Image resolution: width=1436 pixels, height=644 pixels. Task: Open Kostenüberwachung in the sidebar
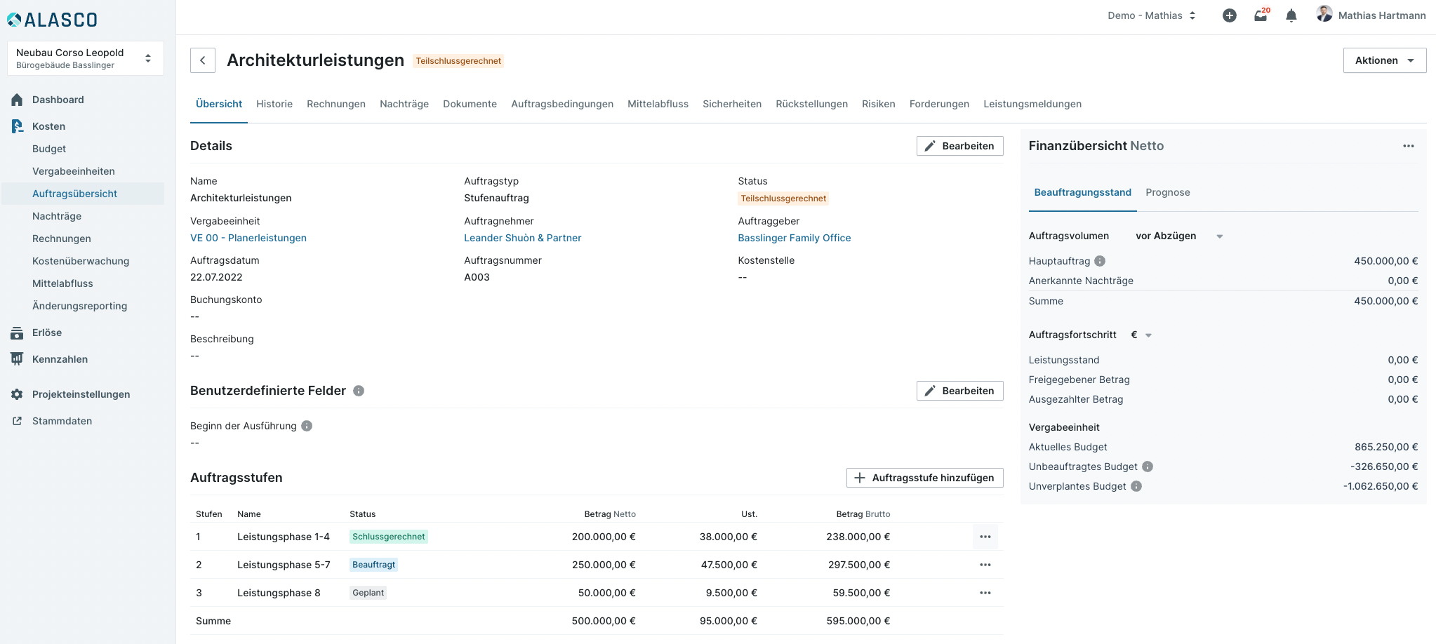point(81,261)
